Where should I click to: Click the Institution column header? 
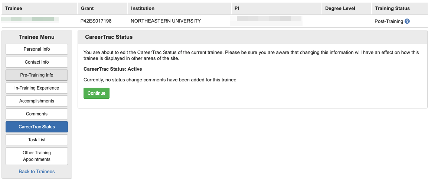point(143,8)
